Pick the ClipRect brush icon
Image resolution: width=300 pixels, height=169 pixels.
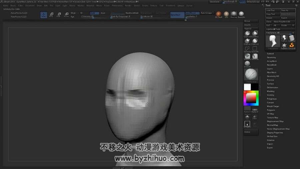click(255, 33)
